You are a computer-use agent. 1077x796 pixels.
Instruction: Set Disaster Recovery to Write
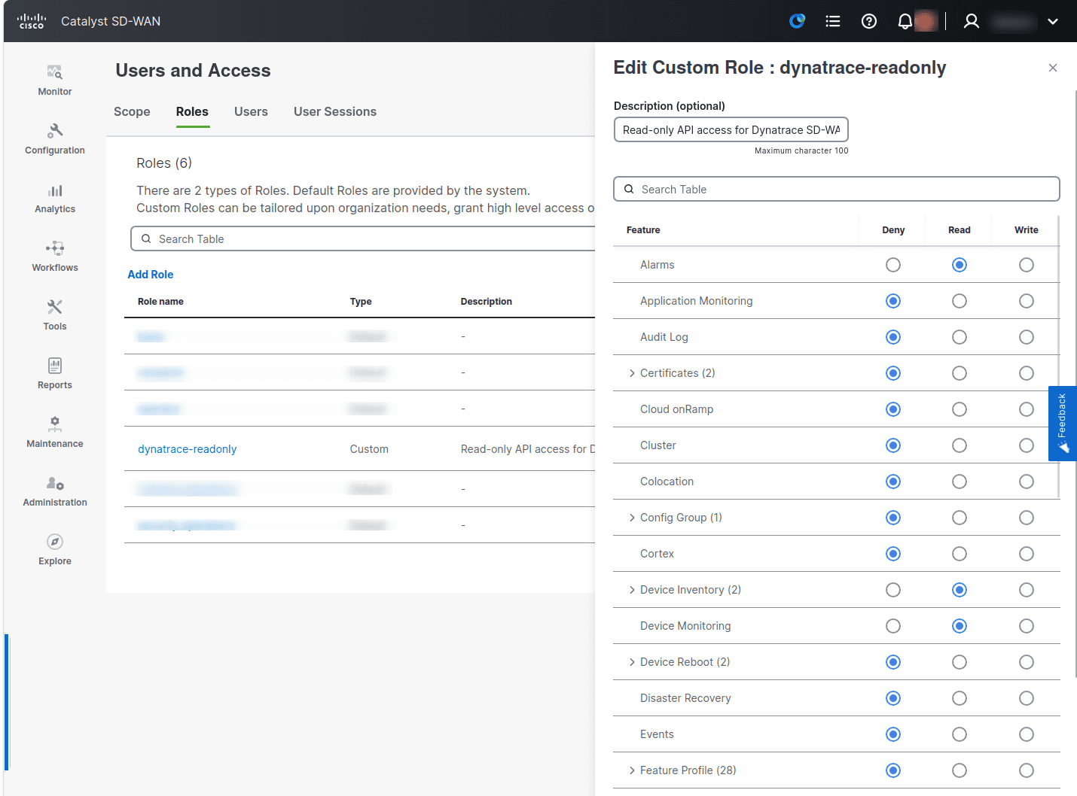(1027, 698)
